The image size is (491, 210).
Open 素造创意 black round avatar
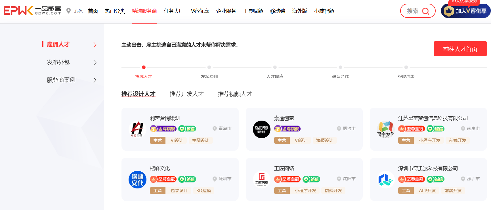click(262, 129)
